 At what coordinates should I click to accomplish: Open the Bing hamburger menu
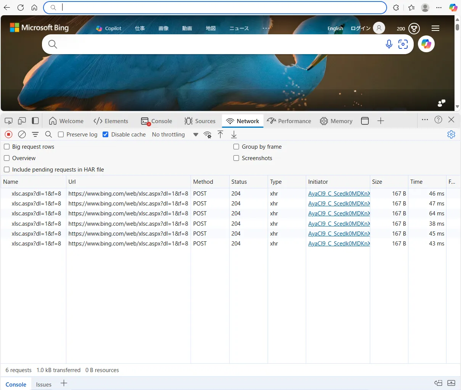tap(435, 28)
